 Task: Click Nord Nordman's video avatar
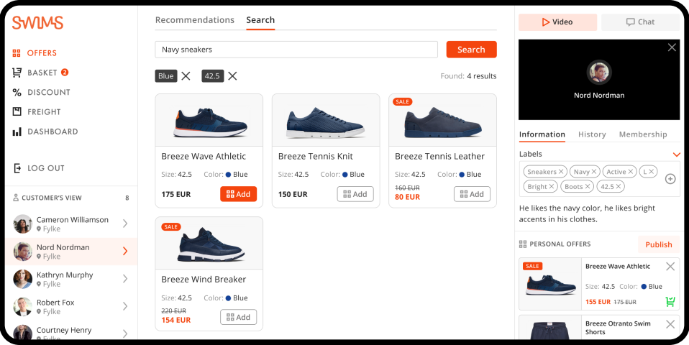point(599,72)
